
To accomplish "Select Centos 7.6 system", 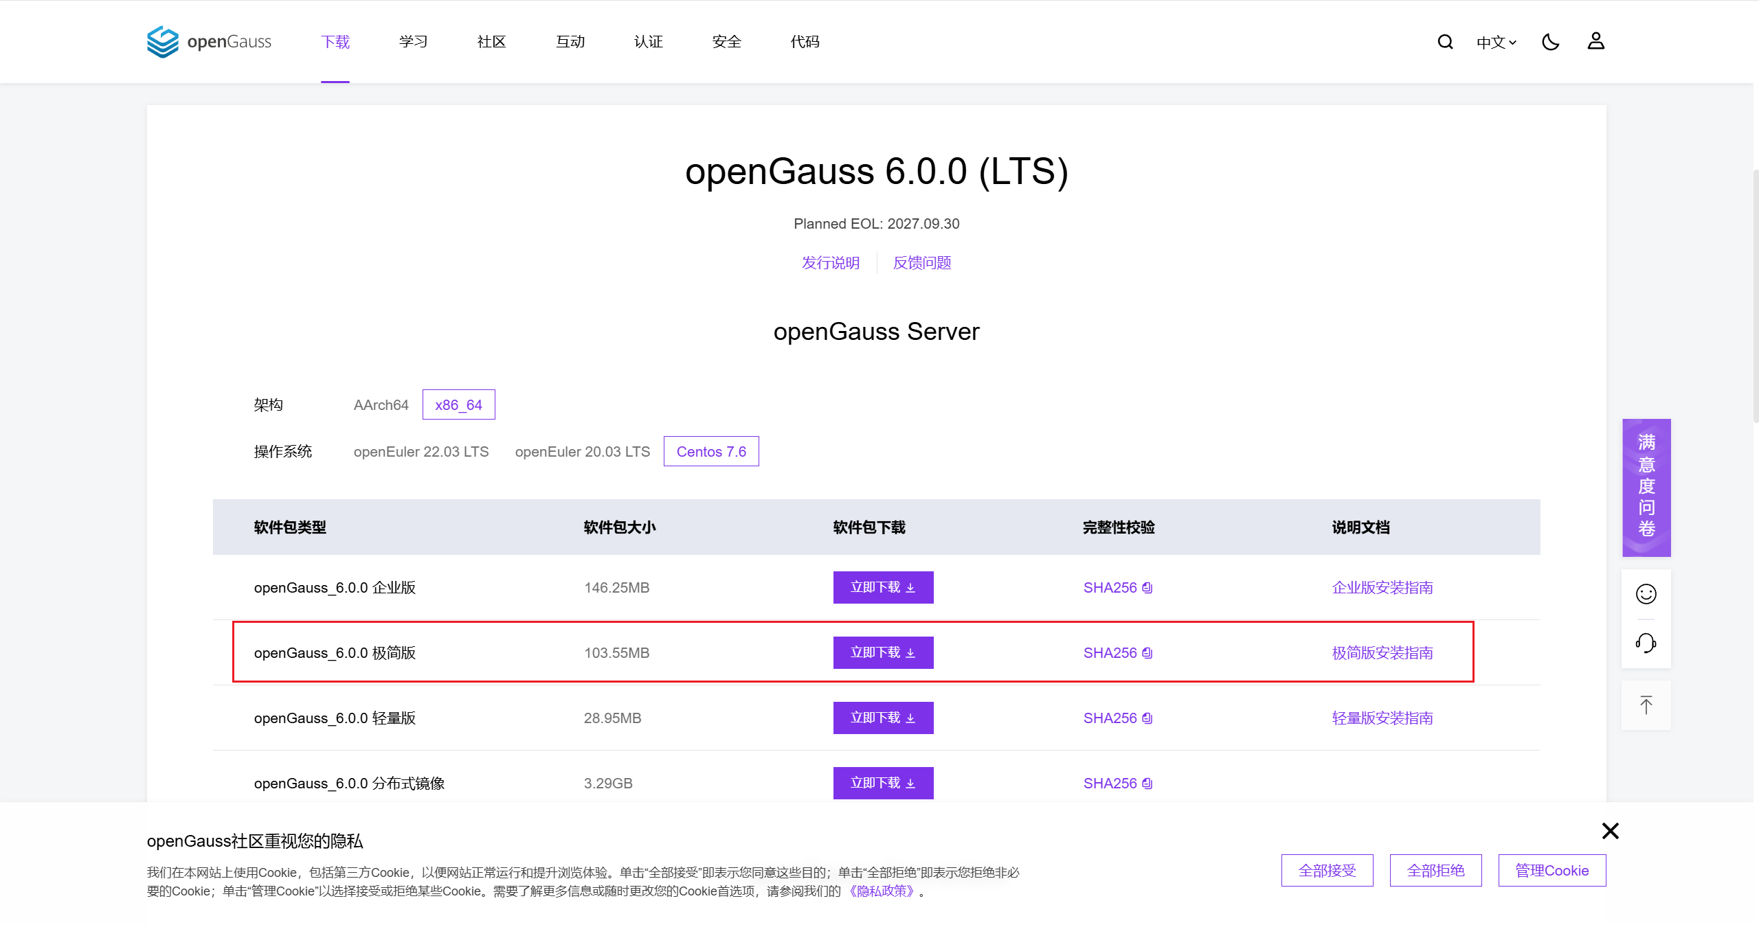I will (711, 452).
